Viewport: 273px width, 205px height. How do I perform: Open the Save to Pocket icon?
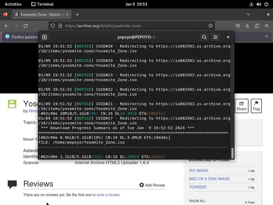tap(238, 26)
